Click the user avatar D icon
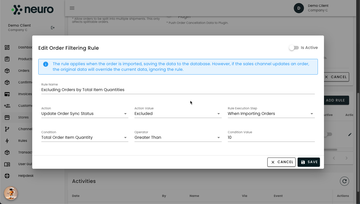Image resolution: width=360 pixels, height=204 pixels. (299, 8)
